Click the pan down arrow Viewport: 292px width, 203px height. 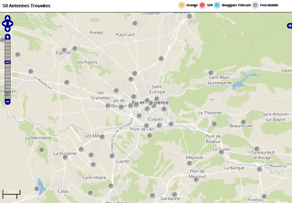tap(7, 29)
